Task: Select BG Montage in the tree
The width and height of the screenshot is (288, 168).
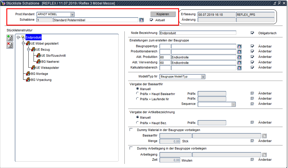Action: [39, 74]
